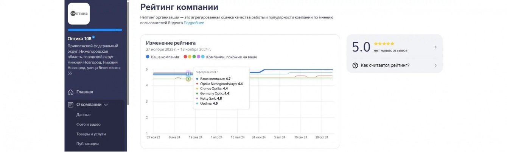
Task: Click Ваша компания: 4.7 tooltip row
Action: (x=213, y=79)
